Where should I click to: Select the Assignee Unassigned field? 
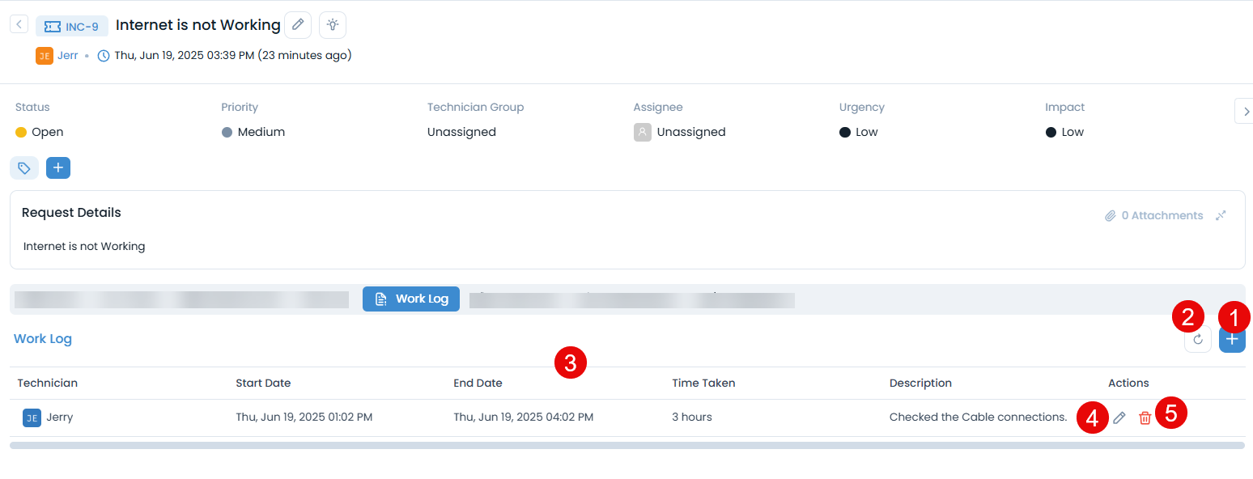(690, 132)
